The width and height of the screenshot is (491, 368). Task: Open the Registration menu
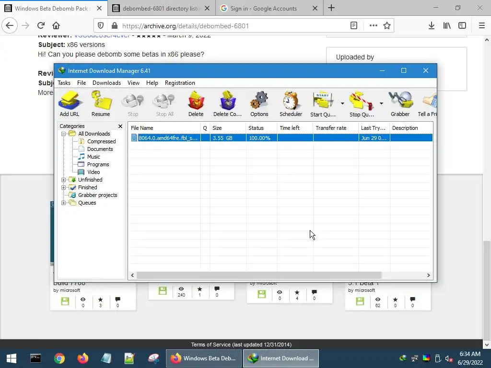click(x=180, y=83)
